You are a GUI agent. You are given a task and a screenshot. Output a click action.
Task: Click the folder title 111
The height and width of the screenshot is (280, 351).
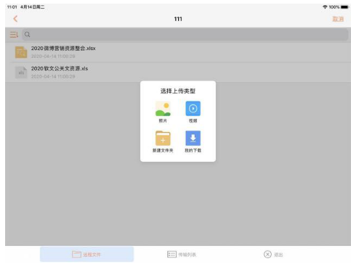[178, 19]
